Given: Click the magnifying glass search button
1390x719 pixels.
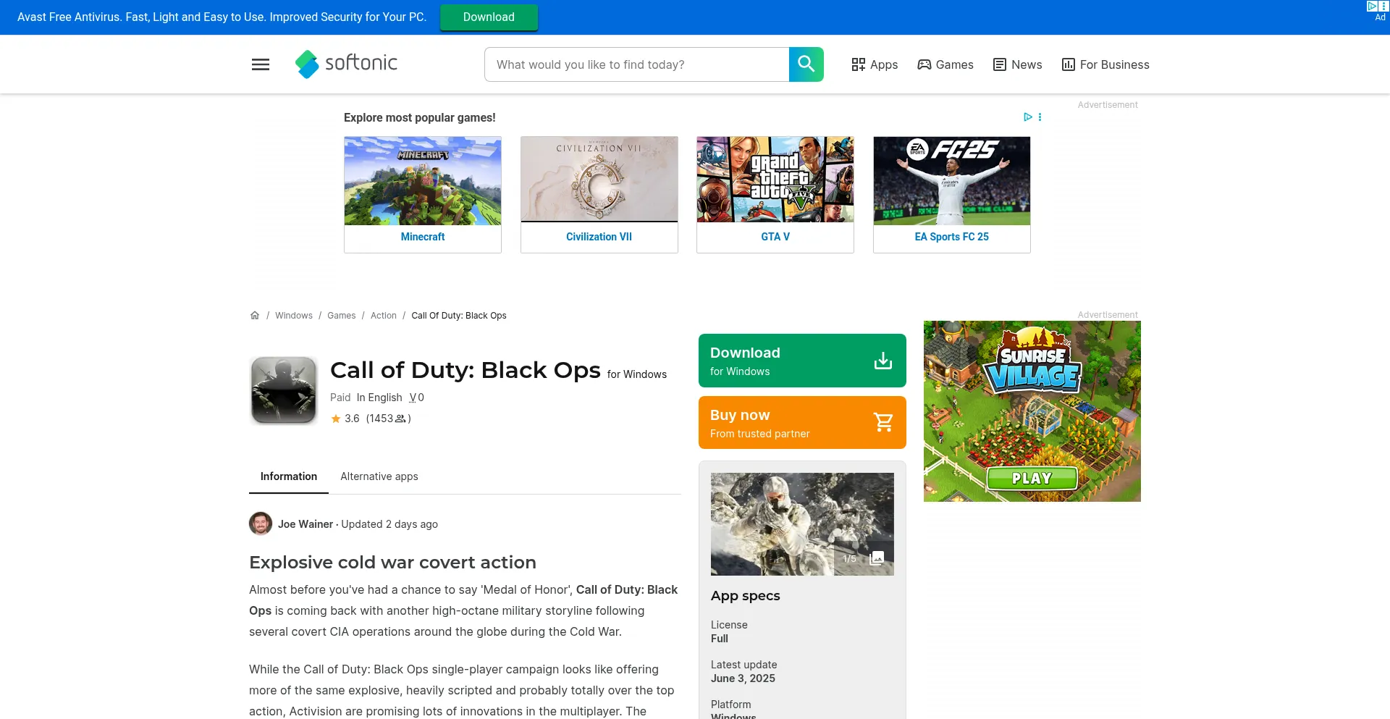Looking at the screenshot, I should click(806, 64).
